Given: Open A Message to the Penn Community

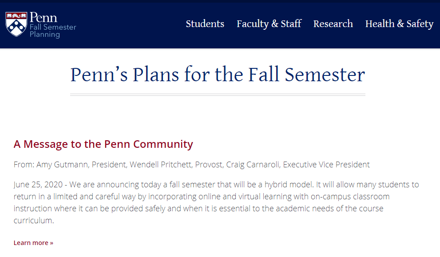Looking at the screenshot, I should point(103,144).
